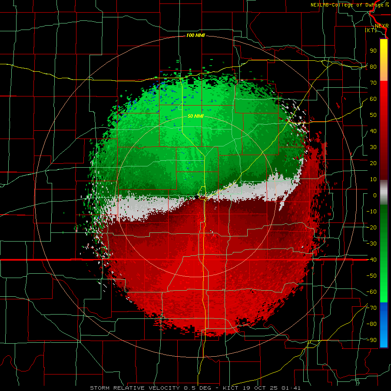Click the -20 knot scale label

(x=371, y=228)
